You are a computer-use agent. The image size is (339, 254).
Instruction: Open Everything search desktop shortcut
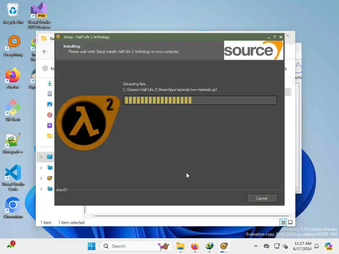click(x=13, y=46)
